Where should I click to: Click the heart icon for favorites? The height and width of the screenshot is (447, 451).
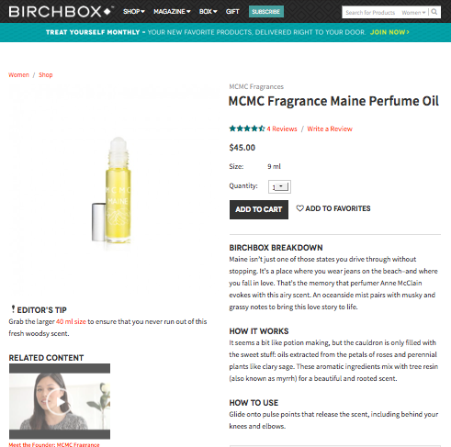point(299,208)
